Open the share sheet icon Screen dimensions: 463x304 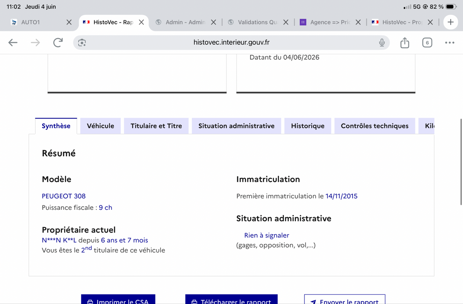click(404, 42)
